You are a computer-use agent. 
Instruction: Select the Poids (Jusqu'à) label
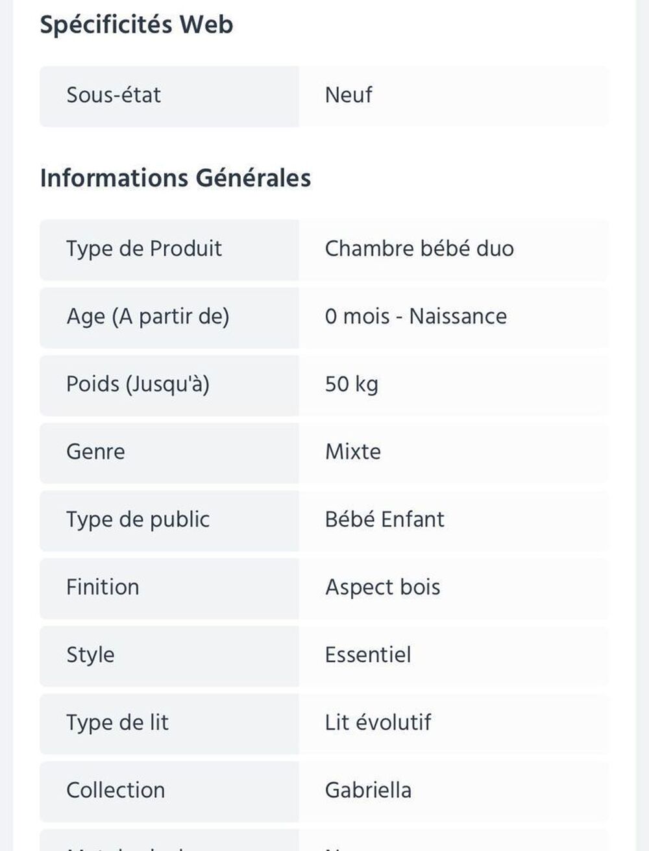point(138,384)
